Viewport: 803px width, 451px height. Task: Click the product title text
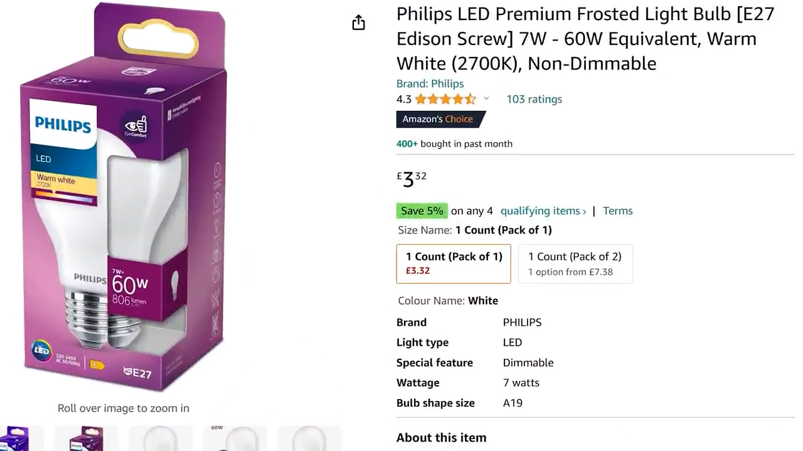click(585, 38)
